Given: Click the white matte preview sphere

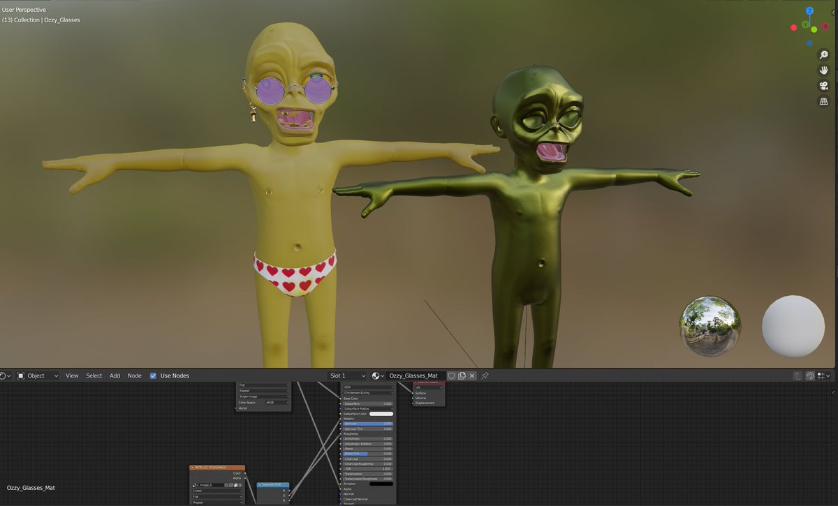Looking at the screenshot, I should pyautogui.click(x=793, y=327).
